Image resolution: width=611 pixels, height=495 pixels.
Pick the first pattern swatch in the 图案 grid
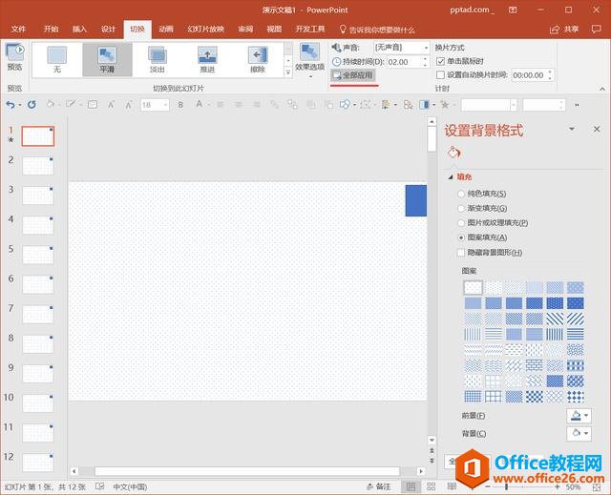474,287
